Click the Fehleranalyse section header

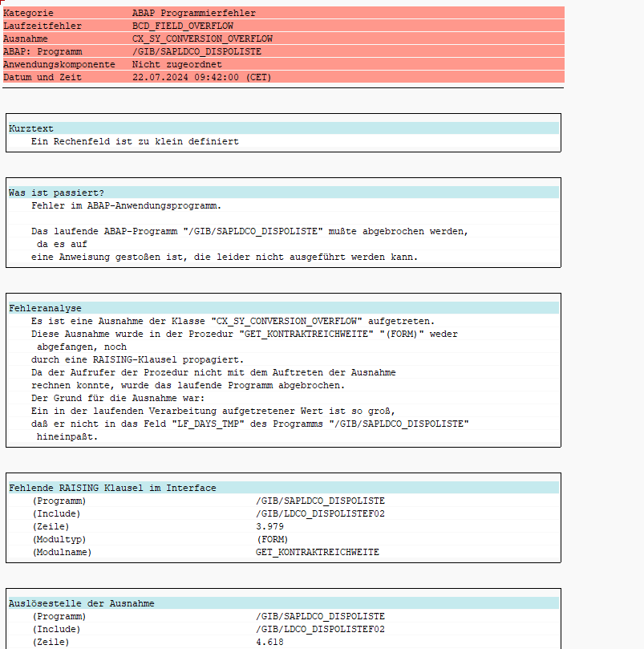45,308
